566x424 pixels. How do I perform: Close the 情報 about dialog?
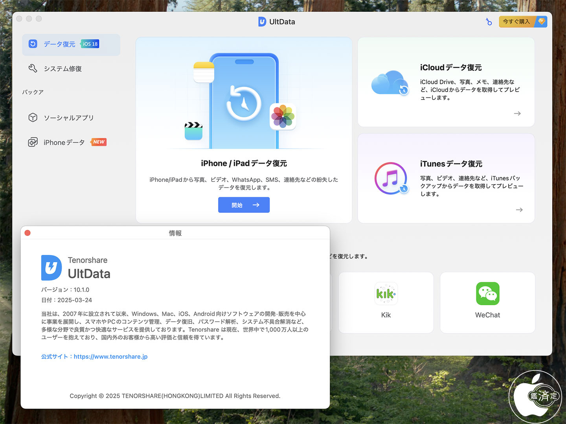[28, 233]
